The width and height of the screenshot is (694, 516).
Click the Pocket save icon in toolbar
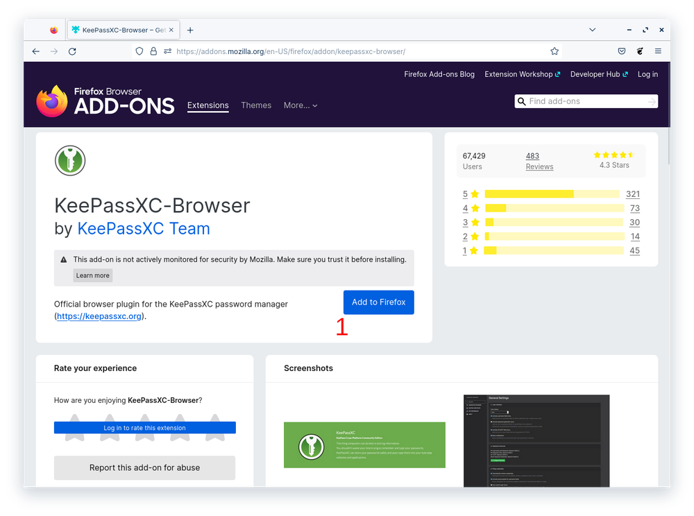click(x=622, y=51)
